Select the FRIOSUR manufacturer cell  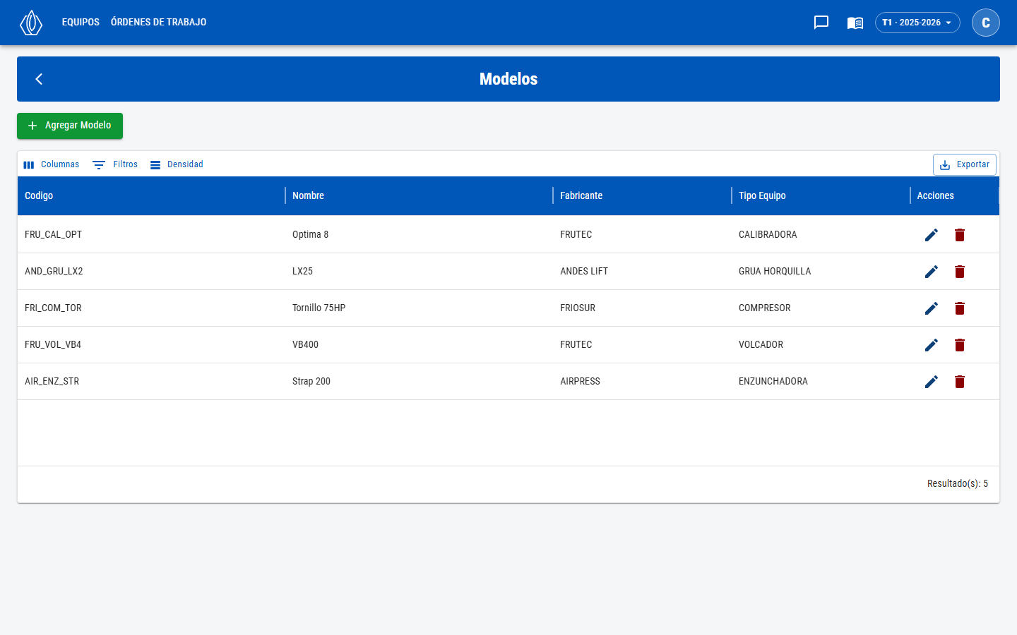coord(642,308)
